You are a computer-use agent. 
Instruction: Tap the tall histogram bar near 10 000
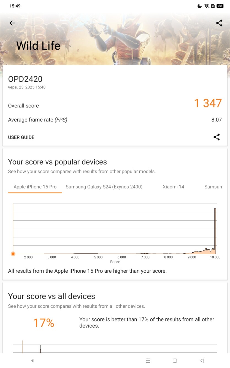(215, 231)
